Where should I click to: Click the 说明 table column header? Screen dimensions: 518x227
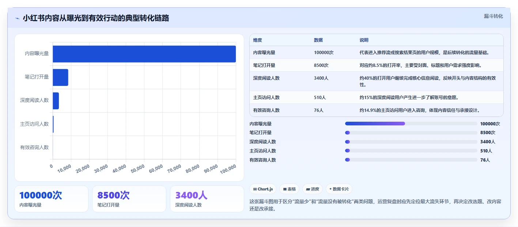point(364,40)
